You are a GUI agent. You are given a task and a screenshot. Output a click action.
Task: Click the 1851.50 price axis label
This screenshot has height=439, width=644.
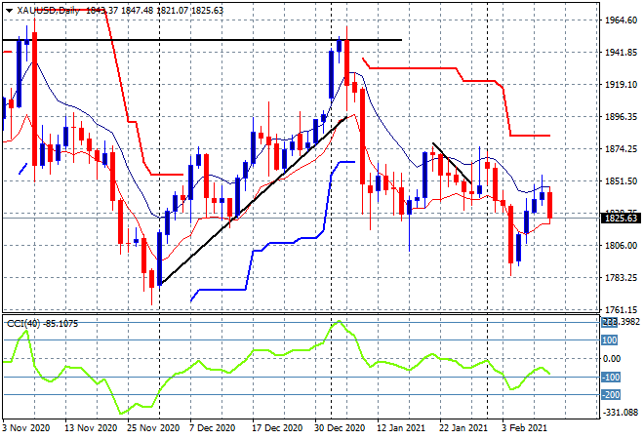[622, 181]
